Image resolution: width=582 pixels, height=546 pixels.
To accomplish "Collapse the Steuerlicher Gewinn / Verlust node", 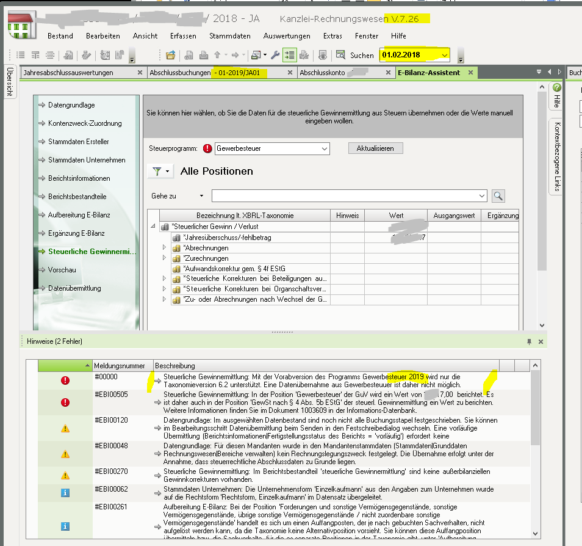I will click(x=153, y=226).
